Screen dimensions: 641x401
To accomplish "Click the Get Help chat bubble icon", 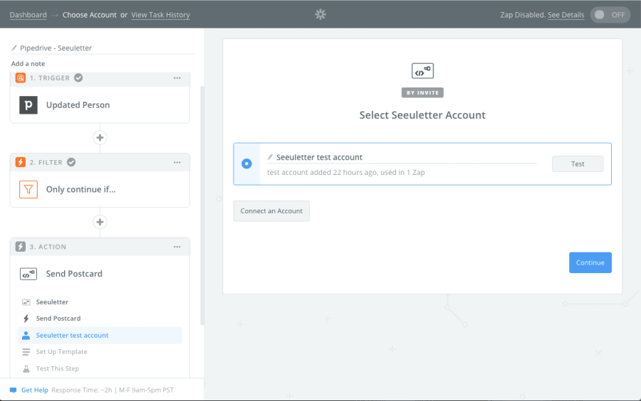I will pos(13,390).
